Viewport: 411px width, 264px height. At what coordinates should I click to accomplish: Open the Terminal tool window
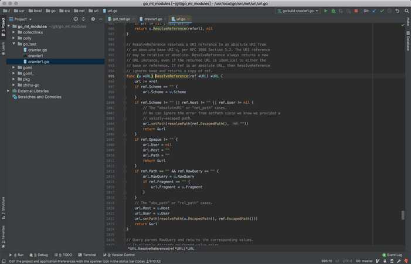(87, 255)
